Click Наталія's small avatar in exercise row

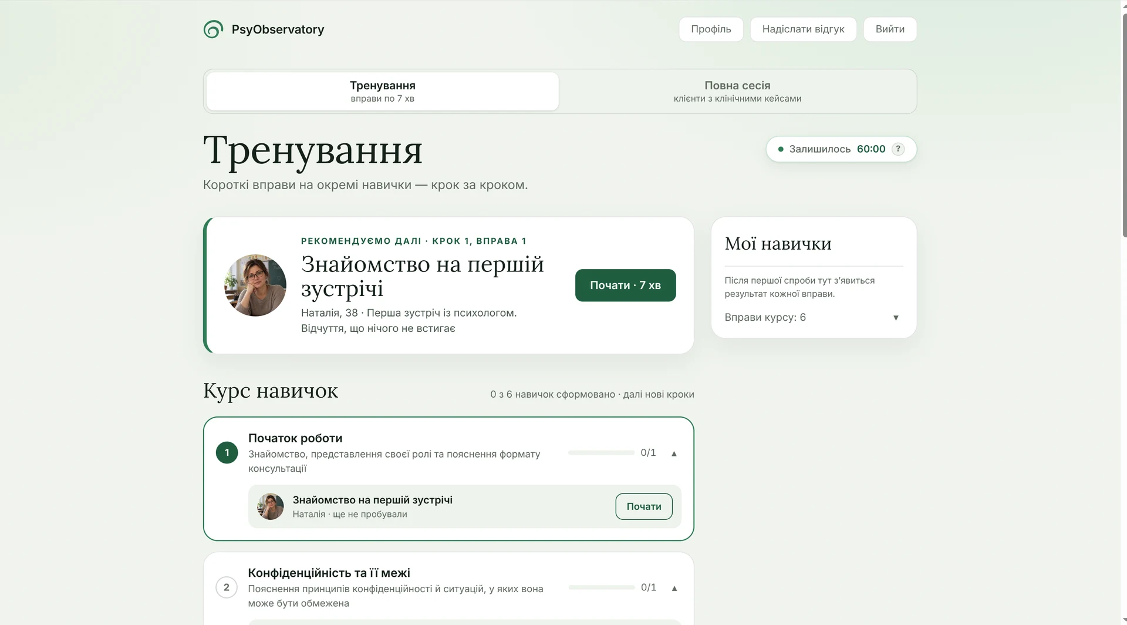coord(271,506)
